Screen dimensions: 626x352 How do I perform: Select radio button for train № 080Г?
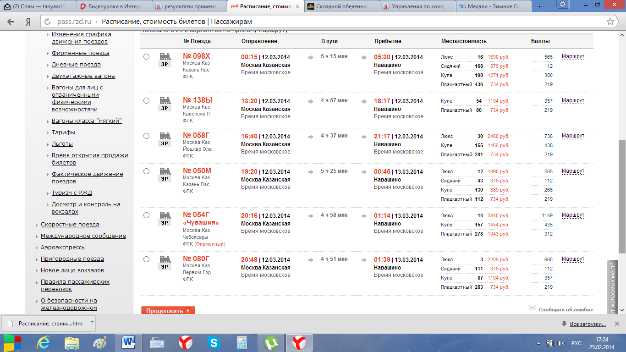146,259
